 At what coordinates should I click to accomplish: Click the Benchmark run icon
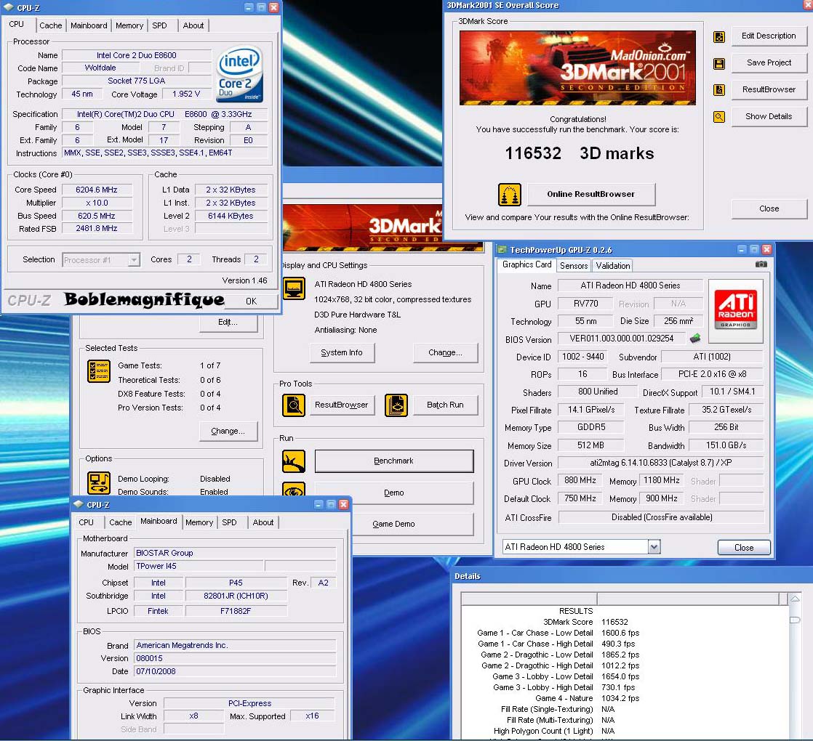(294, 461)
